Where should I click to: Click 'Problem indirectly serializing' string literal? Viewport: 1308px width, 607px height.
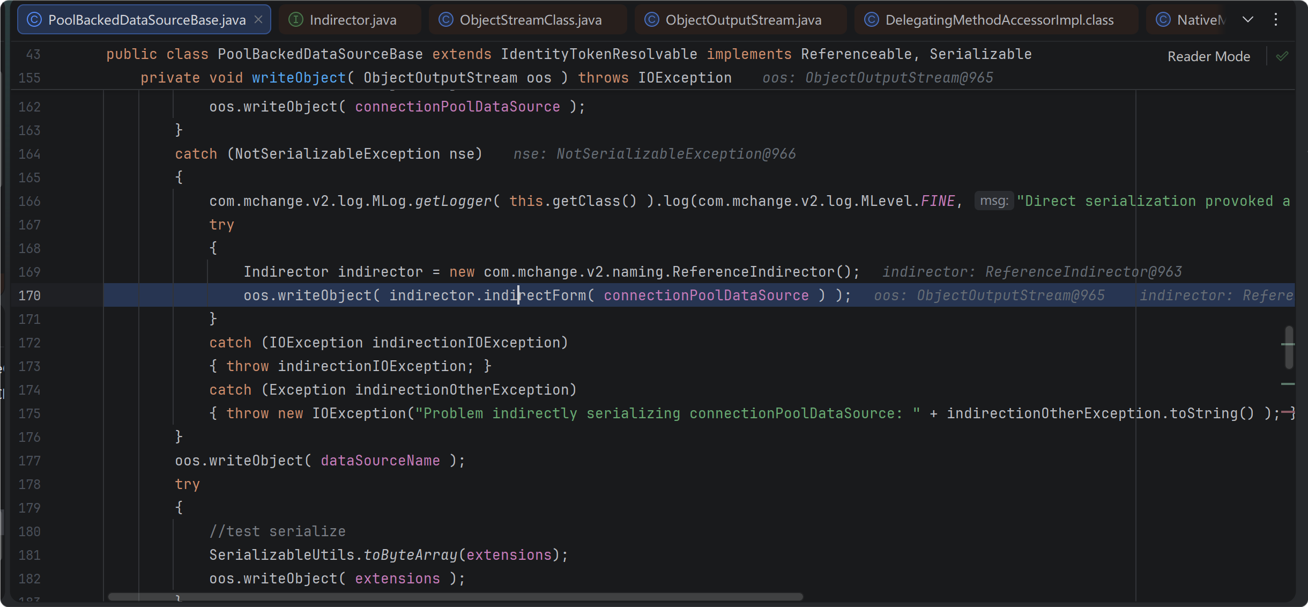click(x=668, y=413)
